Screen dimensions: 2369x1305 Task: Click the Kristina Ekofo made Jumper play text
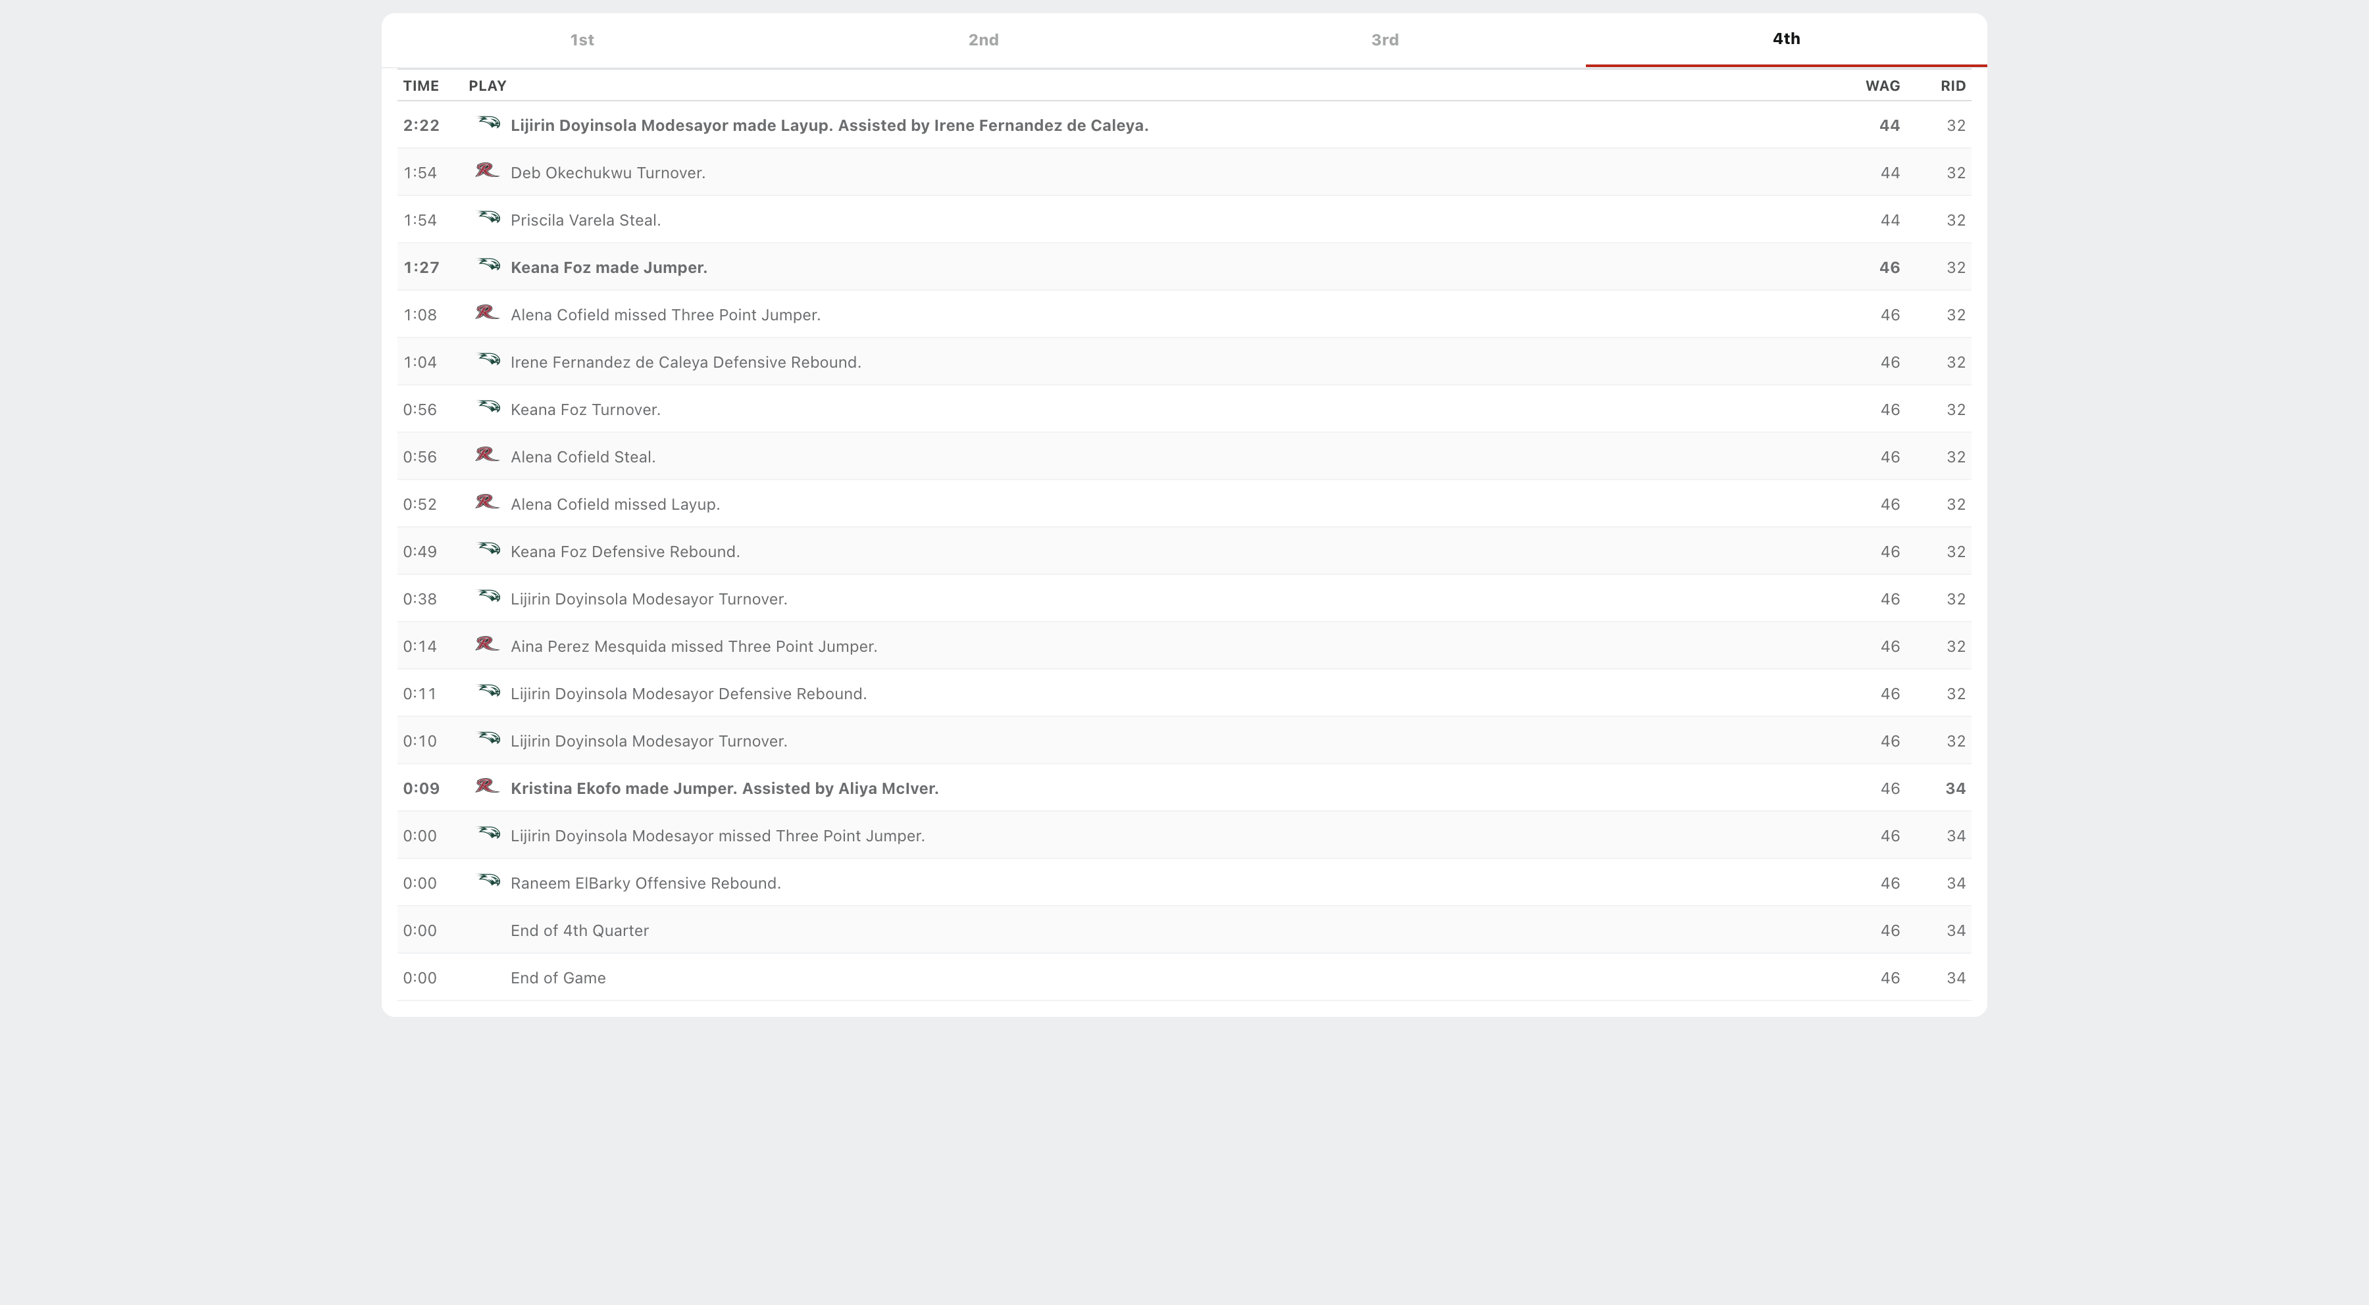click(724, 789)
